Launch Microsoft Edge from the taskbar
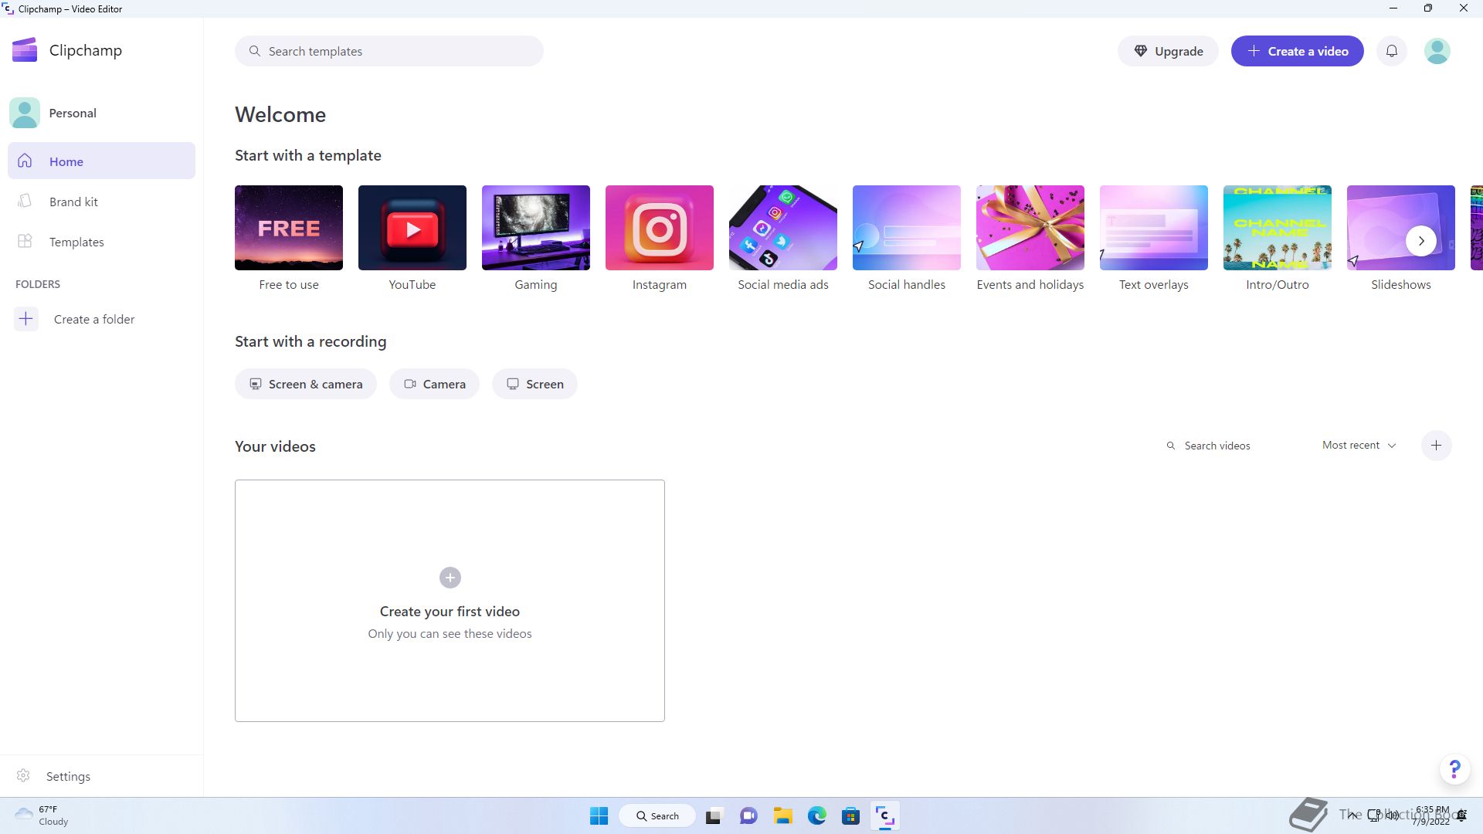The width and height of the screenshot is (1483, 834). (817, 815)
